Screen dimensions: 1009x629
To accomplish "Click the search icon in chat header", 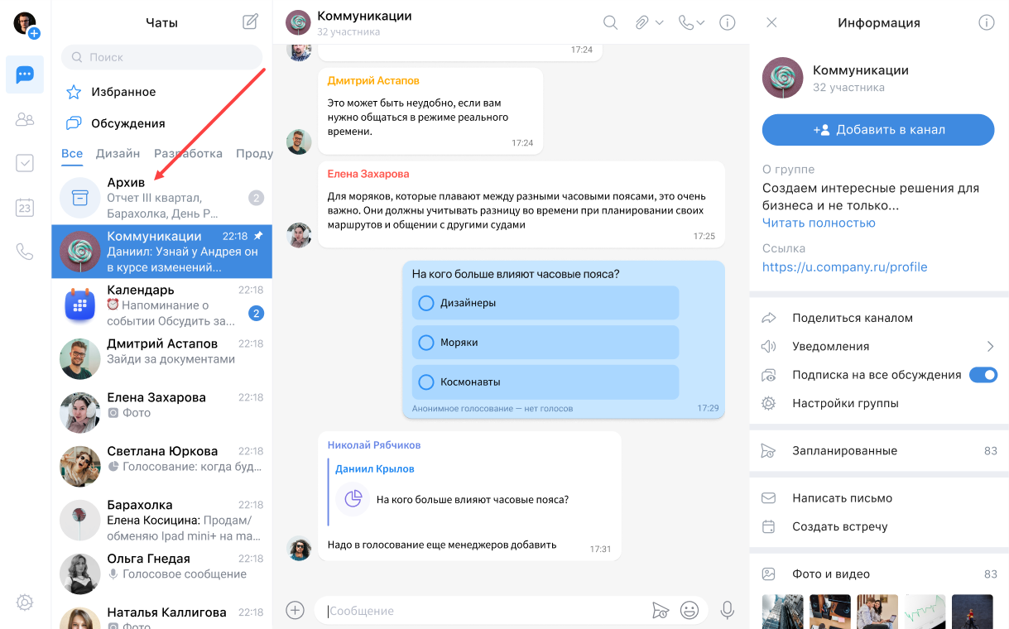I will pyautogui.click(x=610, y=23).
